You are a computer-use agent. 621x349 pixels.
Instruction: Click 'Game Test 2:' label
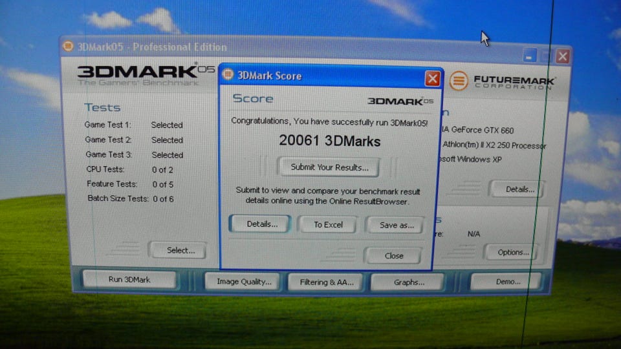point(108,140)
